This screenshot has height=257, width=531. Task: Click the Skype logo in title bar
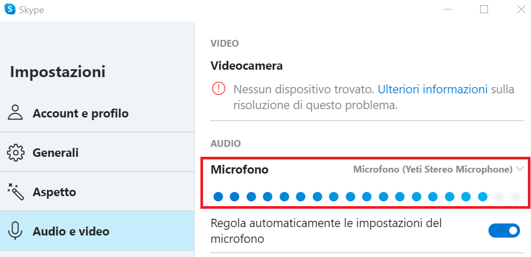coord(9,9)
